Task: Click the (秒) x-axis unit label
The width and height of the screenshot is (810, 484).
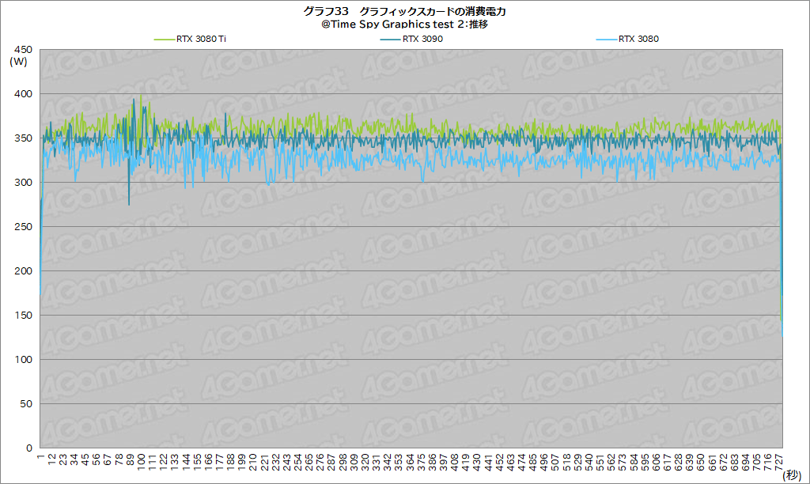Action: point(792,475)
